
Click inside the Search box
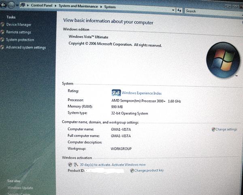point(211,11)
